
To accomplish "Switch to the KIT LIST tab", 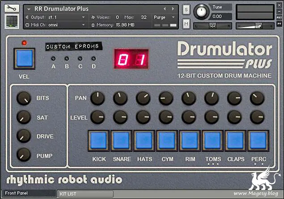I will pyautogui.click(x=85, y=194).
